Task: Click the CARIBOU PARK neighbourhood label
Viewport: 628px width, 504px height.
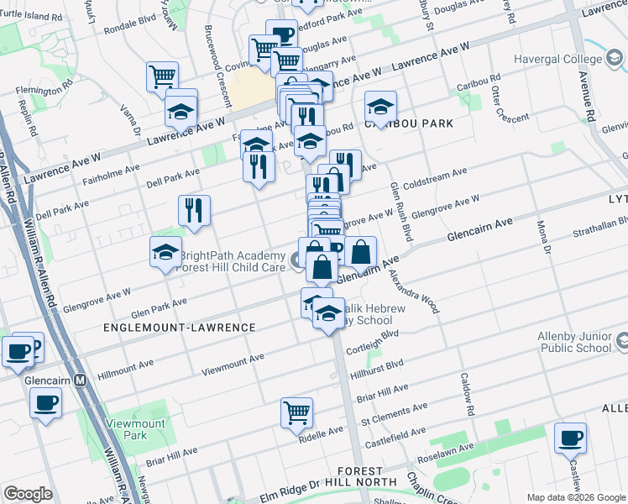Action: pyautogui.click(x=409, y=123)
